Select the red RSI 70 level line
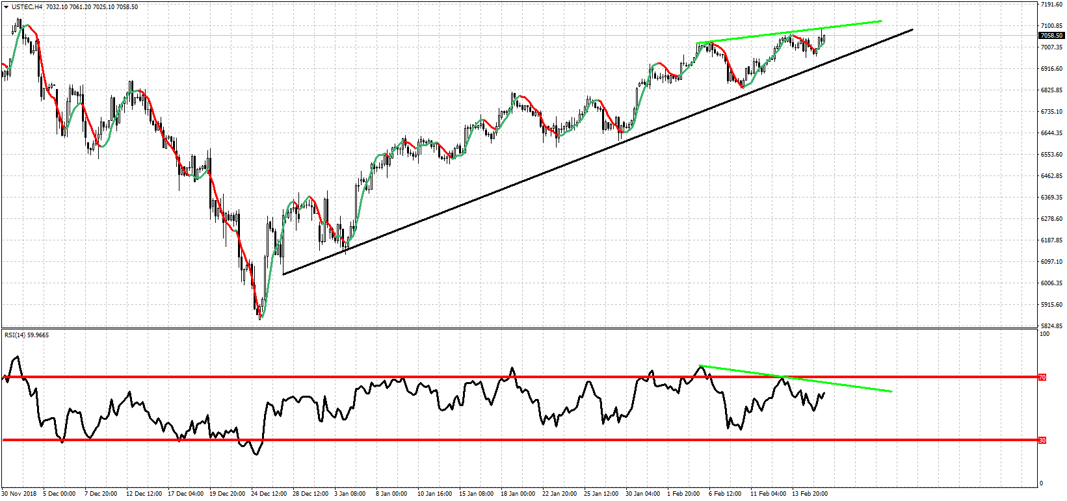This screenshot has height=501, width=1067. (x=519, y=377)
